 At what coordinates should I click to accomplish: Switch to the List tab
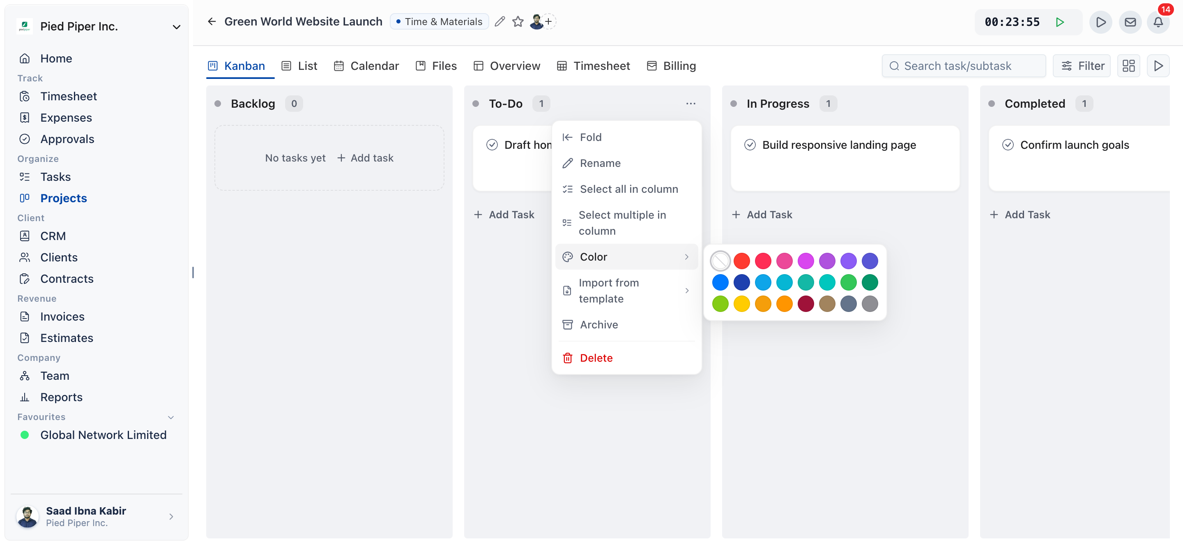(299, 66)
